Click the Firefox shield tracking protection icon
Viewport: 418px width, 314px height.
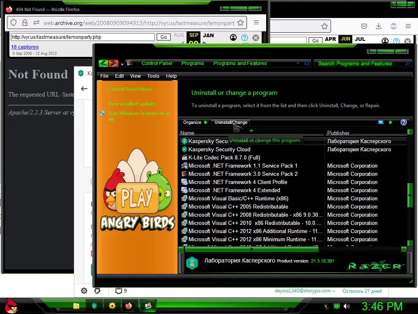coord(13,23)
